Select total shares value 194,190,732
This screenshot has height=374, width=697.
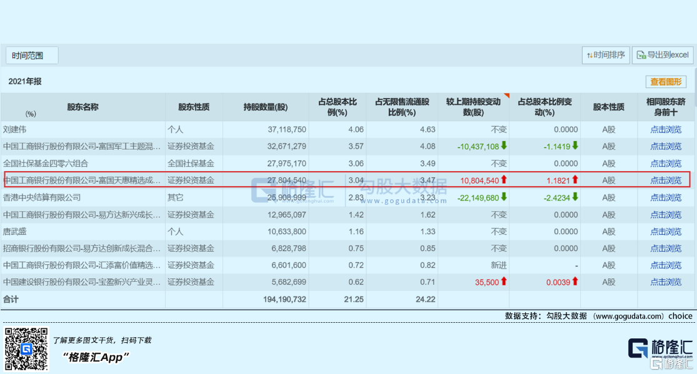click(x=284, y=299)
